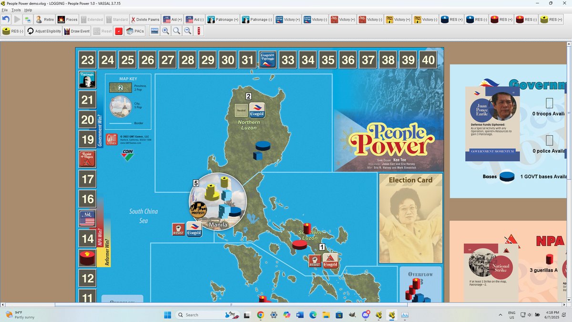This screenshot has width=572, height=322.
Task: Click the red NPA Victory (+) button
Action: 343,20
